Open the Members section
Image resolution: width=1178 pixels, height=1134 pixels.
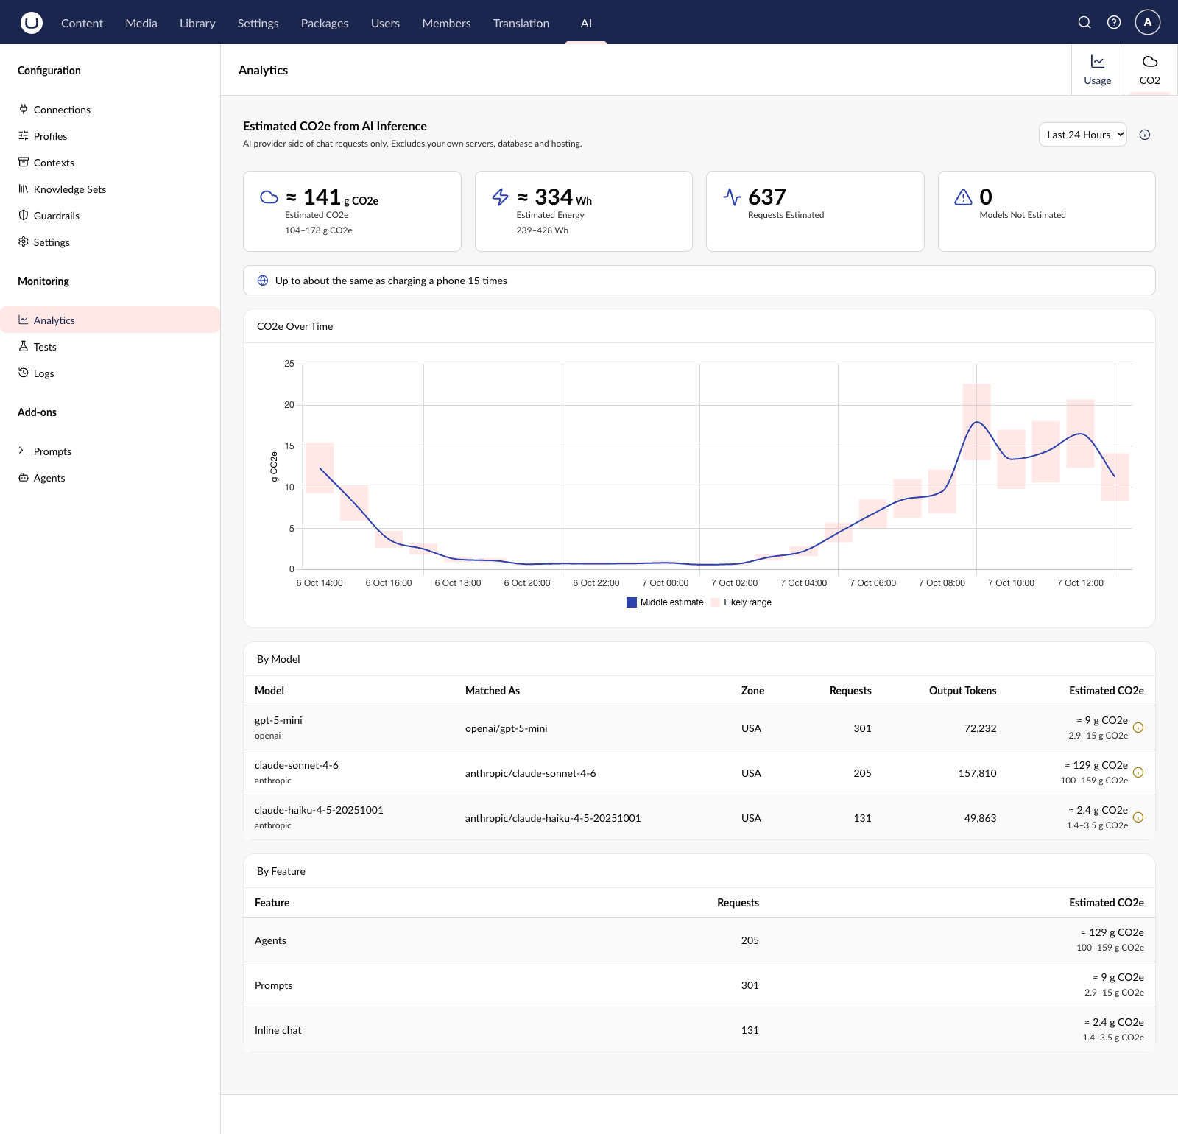[x=446, y=23]
